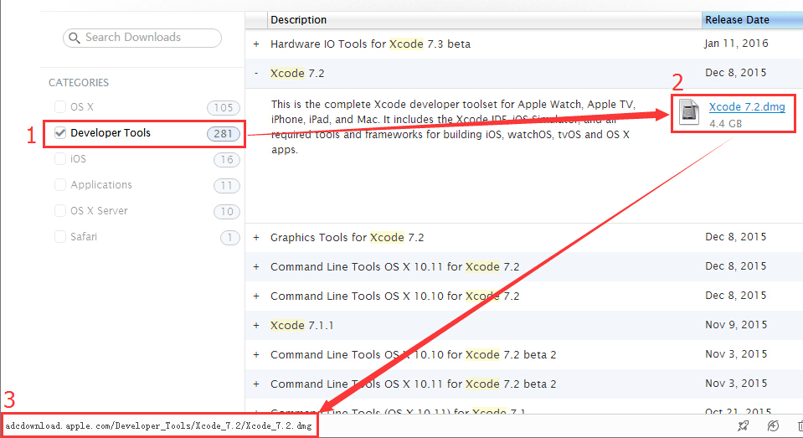The width and height of the screenshot is (803, 438).
Task: Click the Nov 9, 2015 release date
Action: coord(736,325)
